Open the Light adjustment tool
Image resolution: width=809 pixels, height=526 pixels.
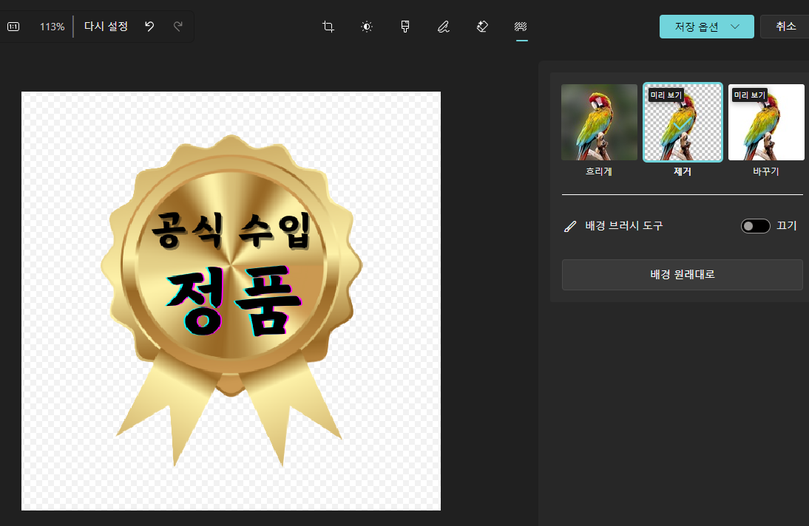click(x=366, y=26)
